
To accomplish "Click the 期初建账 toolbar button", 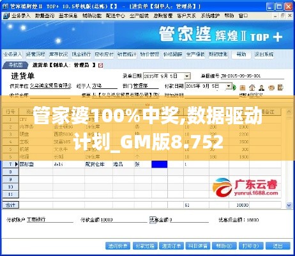I will (218, 54).
